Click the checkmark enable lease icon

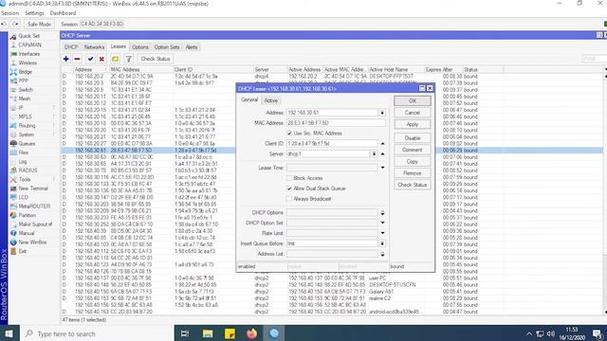90,59
